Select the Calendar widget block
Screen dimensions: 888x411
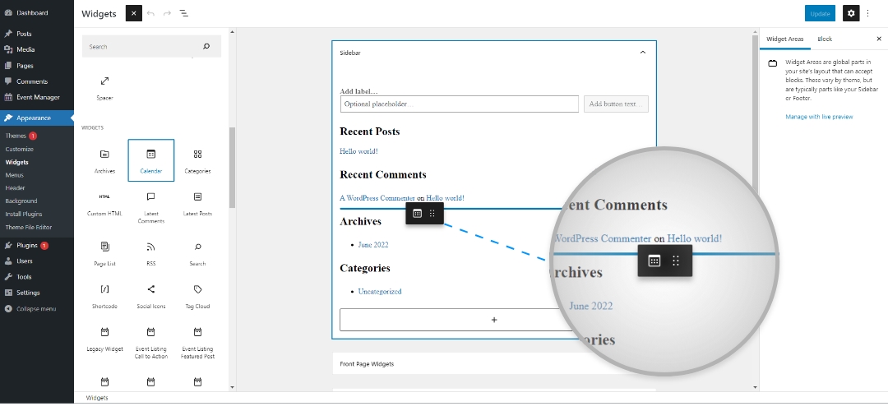click(x=150, y=159)
